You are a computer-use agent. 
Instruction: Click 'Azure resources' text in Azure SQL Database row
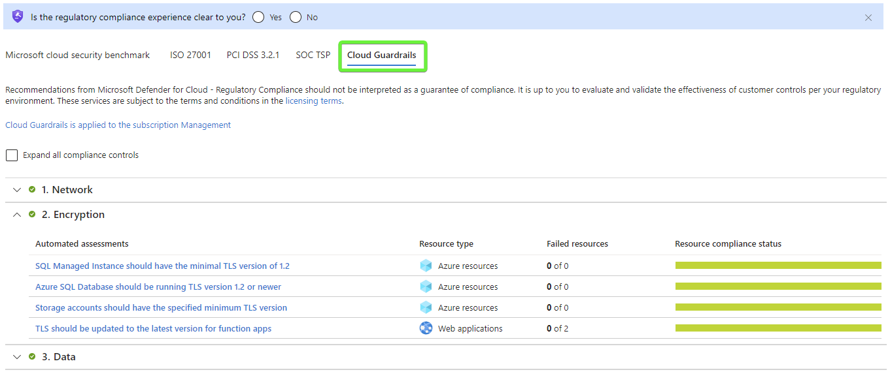[468, 287]
